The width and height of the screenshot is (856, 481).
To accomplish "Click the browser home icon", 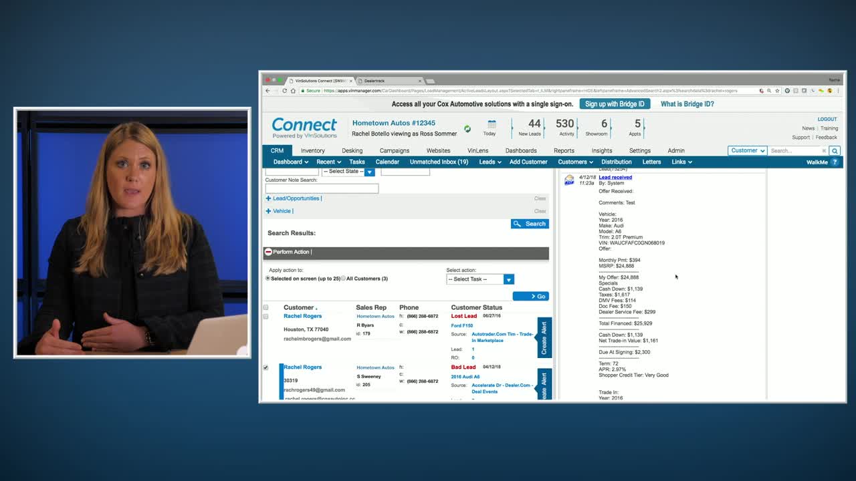I will [x=293, y=91].
